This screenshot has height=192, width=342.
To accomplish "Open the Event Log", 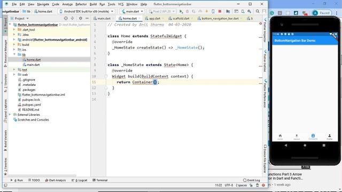I will coord(252,180).
